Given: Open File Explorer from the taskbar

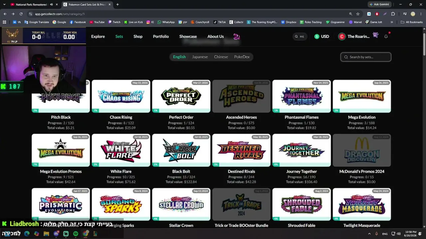Looking at the screenshot, I should [46, 234].
